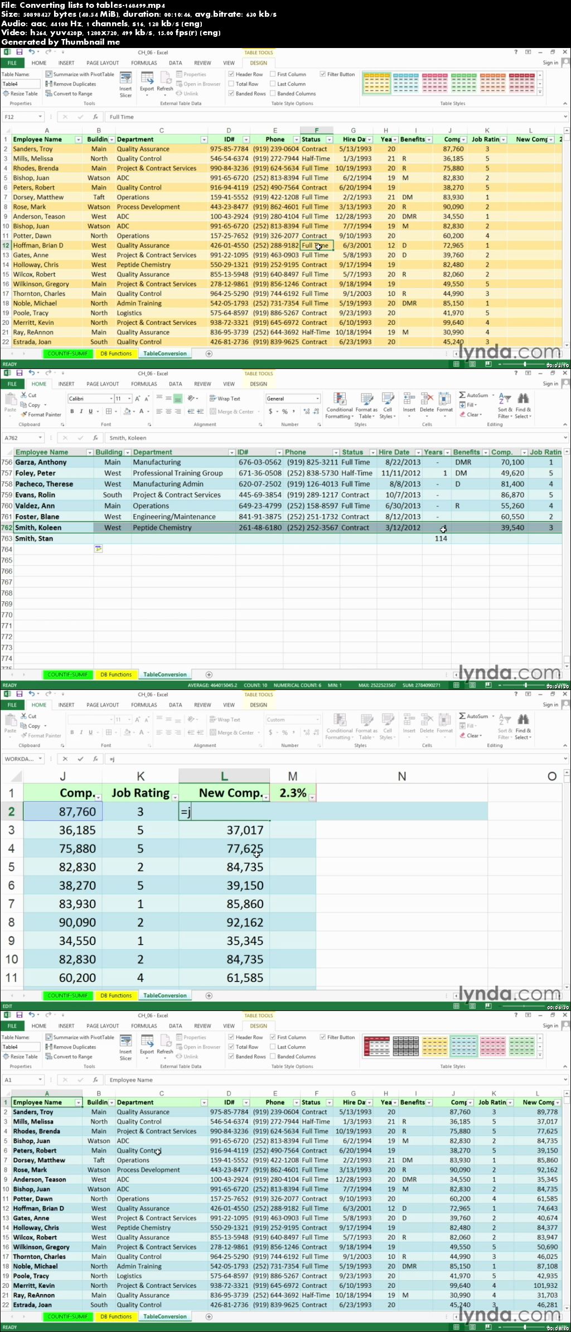Image resolution: width=571 pixels, height=1332 pixels.
Task: Uncheck Total Row in the teal-table window
Action: [x=243, y=1047]
